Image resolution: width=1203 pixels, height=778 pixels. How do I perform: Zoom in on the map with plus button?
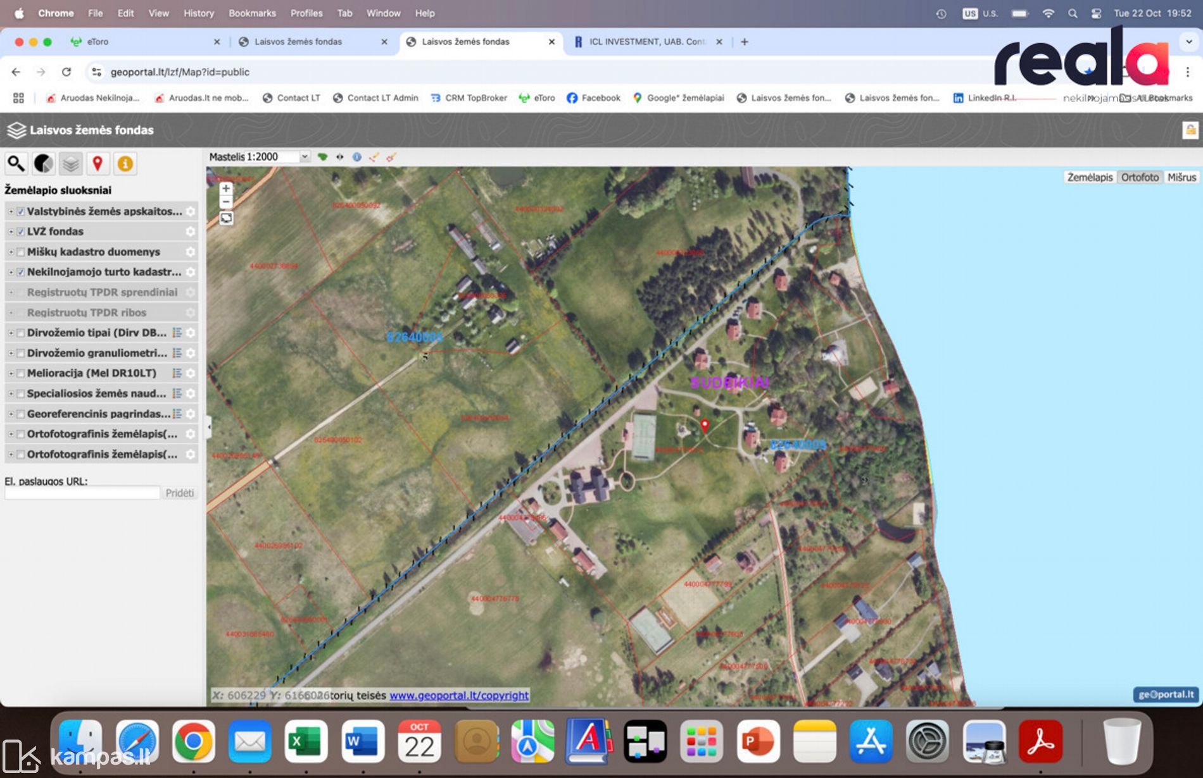[x=226, y=188]
